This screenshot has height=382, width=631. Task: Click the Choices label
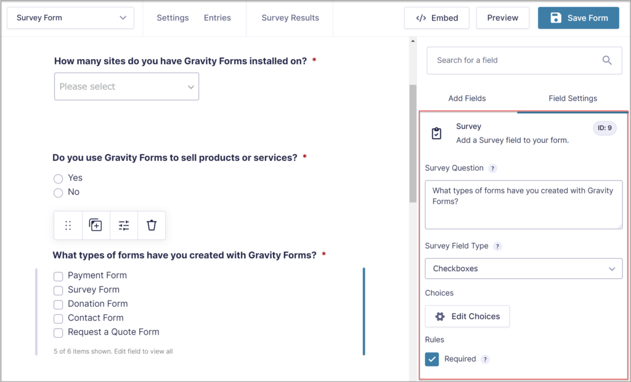(x=439, y=293)
